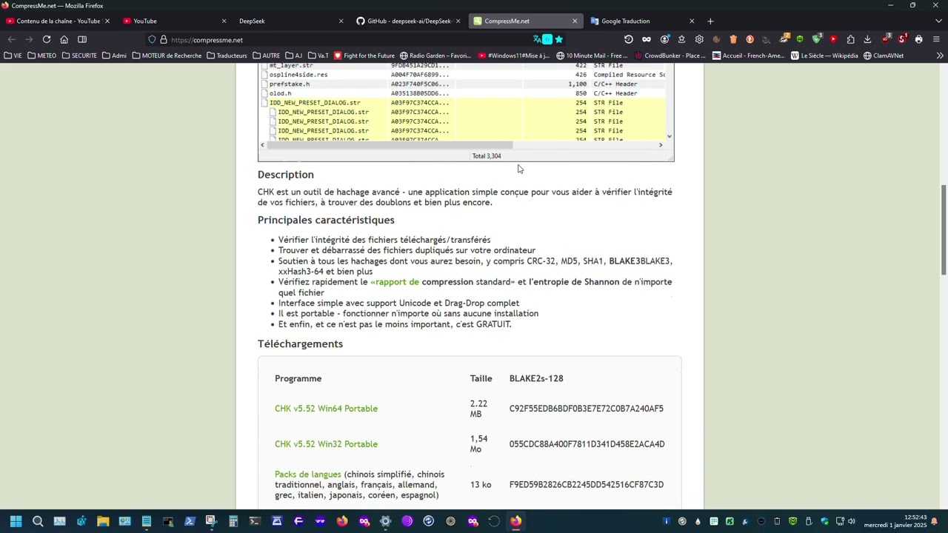This screenshot has height=533, width=948.
Task: Open the DuckDuckGo extension icon
Action: [750, 39]
